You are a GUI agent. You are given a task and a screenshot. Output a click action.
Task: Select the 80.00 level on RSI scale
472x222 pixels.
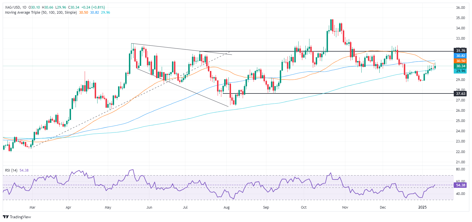tap(460, 169)
